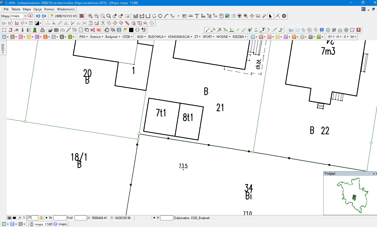
Task: Click the yellow padlock scale lock icon
Action: [41, 218]
